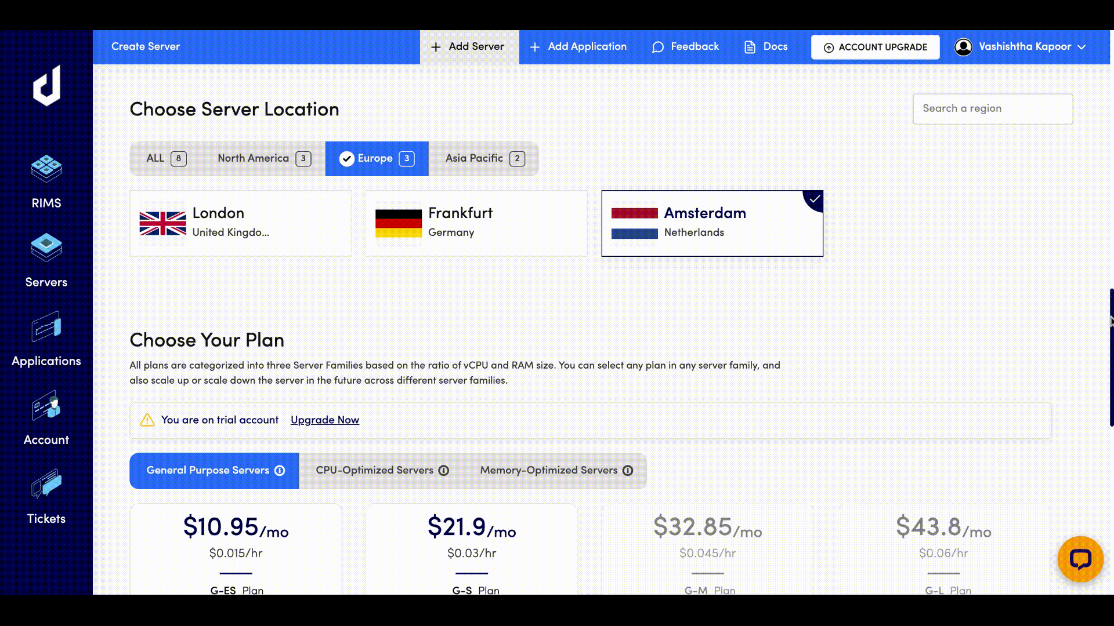This screenshot has width=1114, height=626.
Task: Click the $0.03/hr price text
Action: click(x=472, y=554)
